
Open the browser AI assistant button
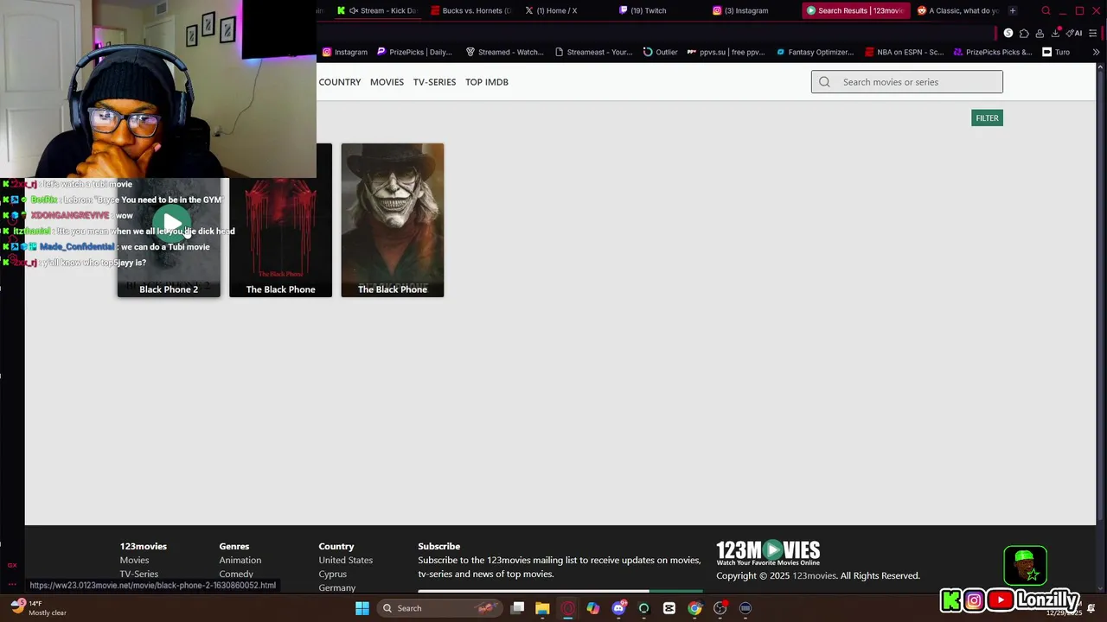point(1075,33)
